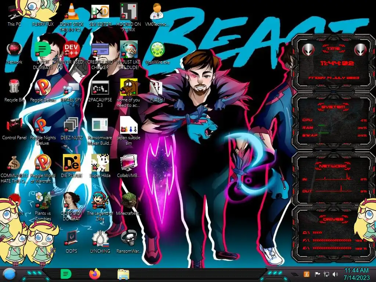Open Action Center flag in tray

[317, 274]
